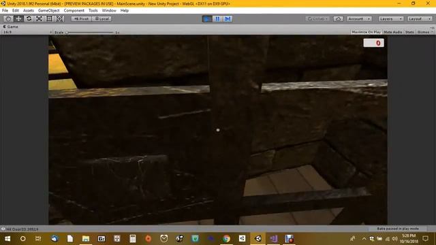
Task: Open the clock taskbar app
Action: [x=164, y=239]
